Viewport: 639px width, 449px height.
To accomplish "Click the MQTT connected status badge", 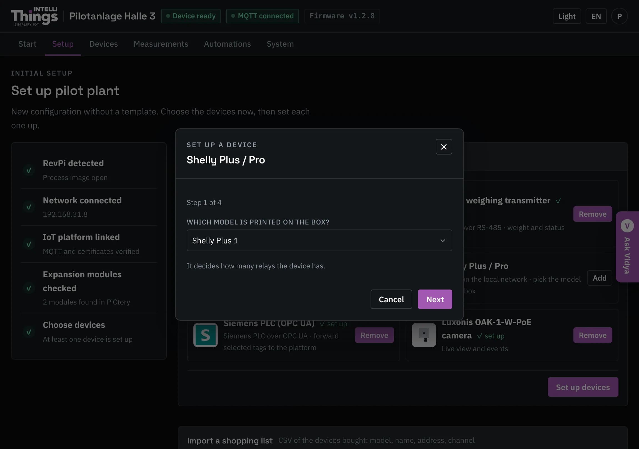I will coord(262,16).
